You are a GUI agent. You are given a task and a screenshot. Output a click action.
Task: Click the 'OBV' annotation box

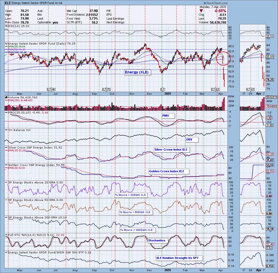click(192, 139)
